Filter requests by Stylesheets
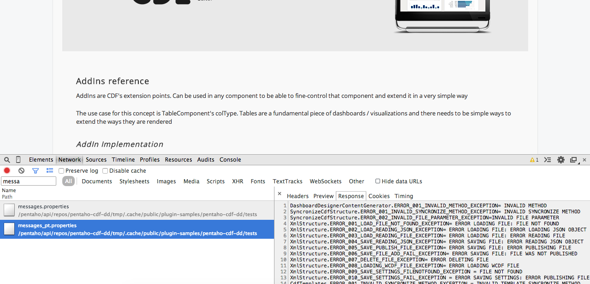The image size is (590, 284). tap(134, 181)
